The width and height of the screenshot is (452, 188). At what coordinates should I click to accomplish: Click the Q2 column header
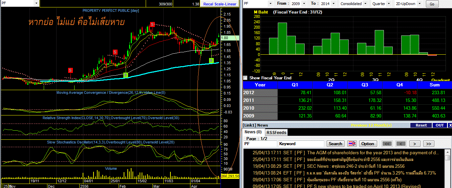331,85
